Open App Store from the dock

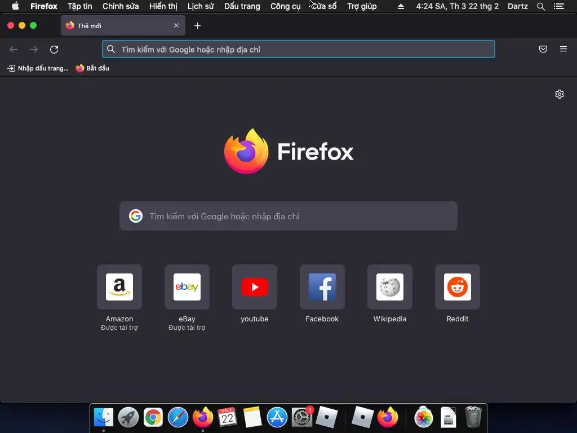(x=277, y=417)
